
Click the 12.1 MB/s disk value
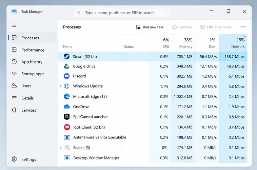(208, 66)
